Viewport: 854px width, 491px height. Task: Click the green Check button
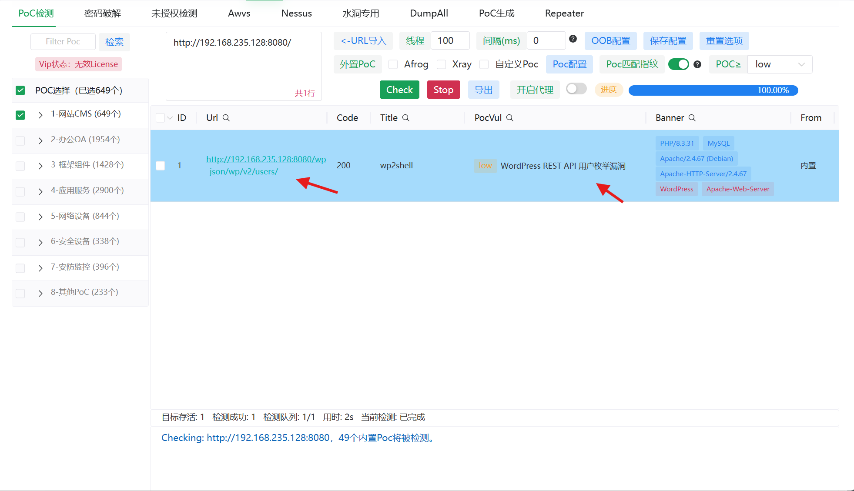399,90
